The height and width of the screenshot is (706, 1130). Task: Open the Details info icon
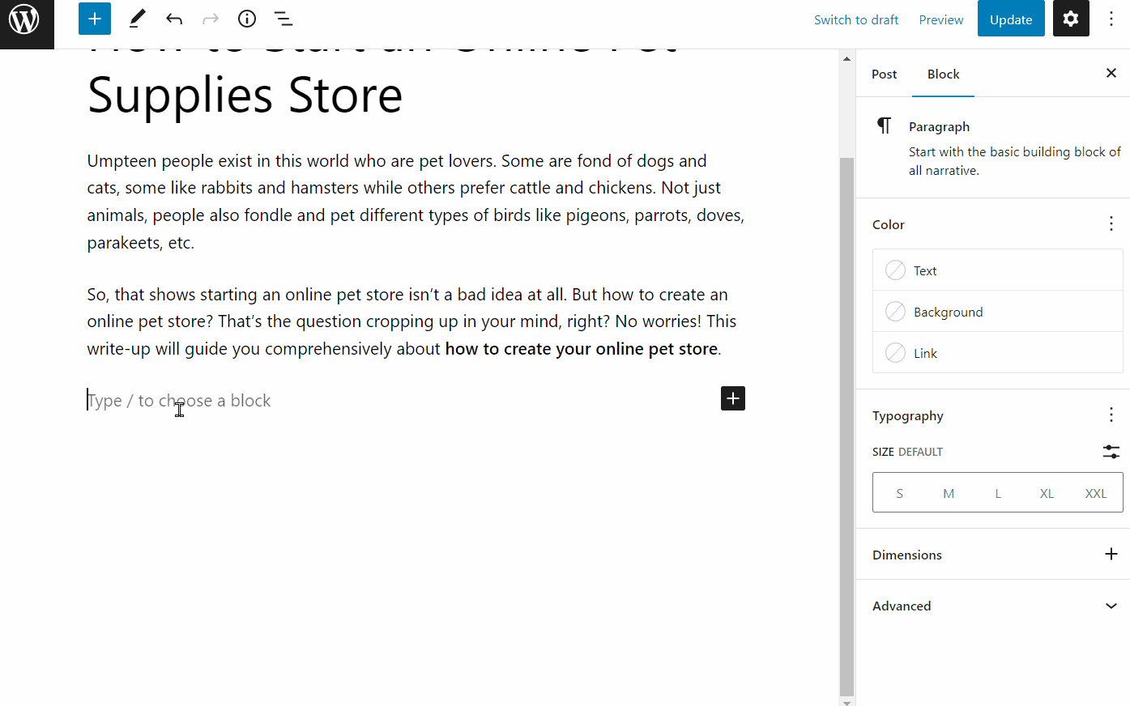[x=247, y=19]
